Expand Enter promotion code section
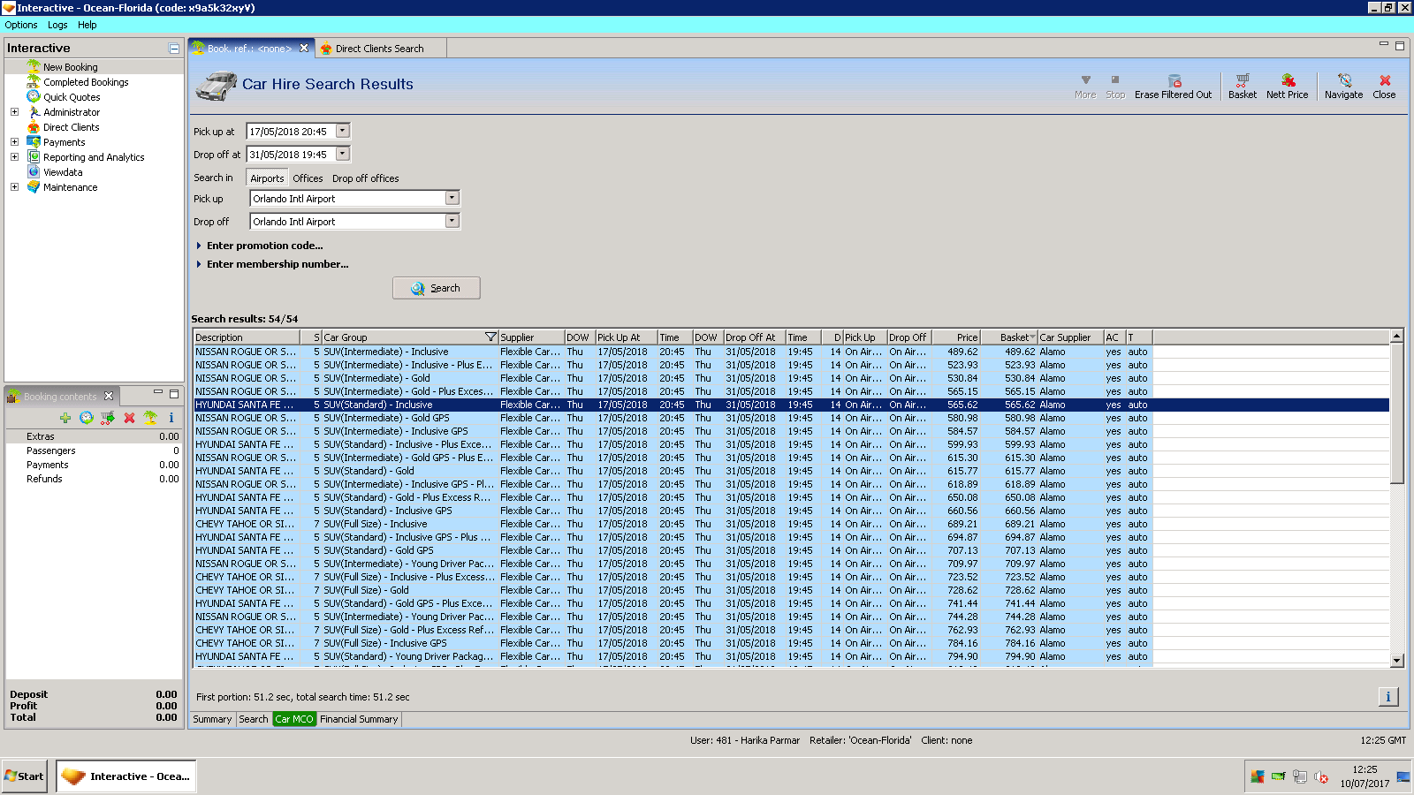 [x=264, y=246]
